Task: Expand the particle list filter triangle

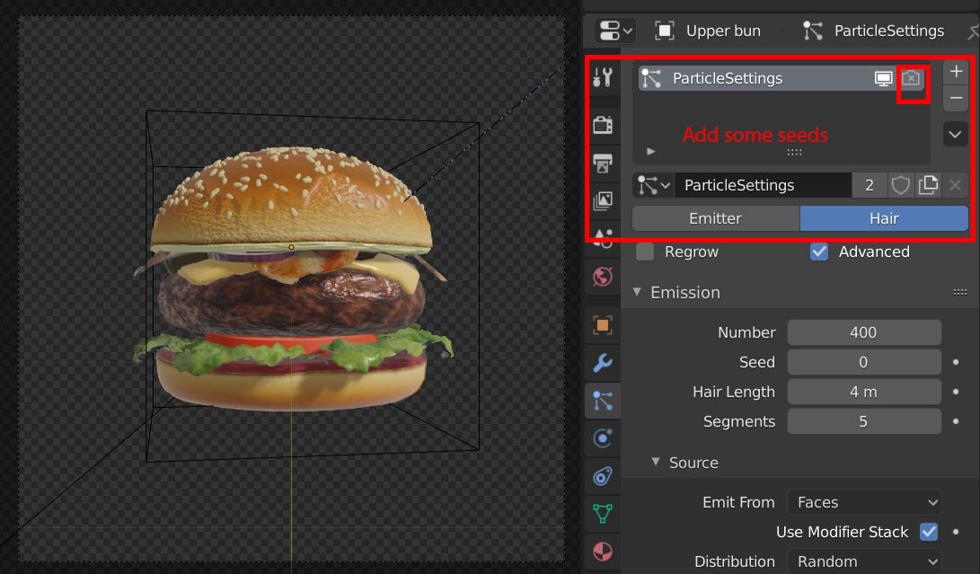Action: [650, 151]
